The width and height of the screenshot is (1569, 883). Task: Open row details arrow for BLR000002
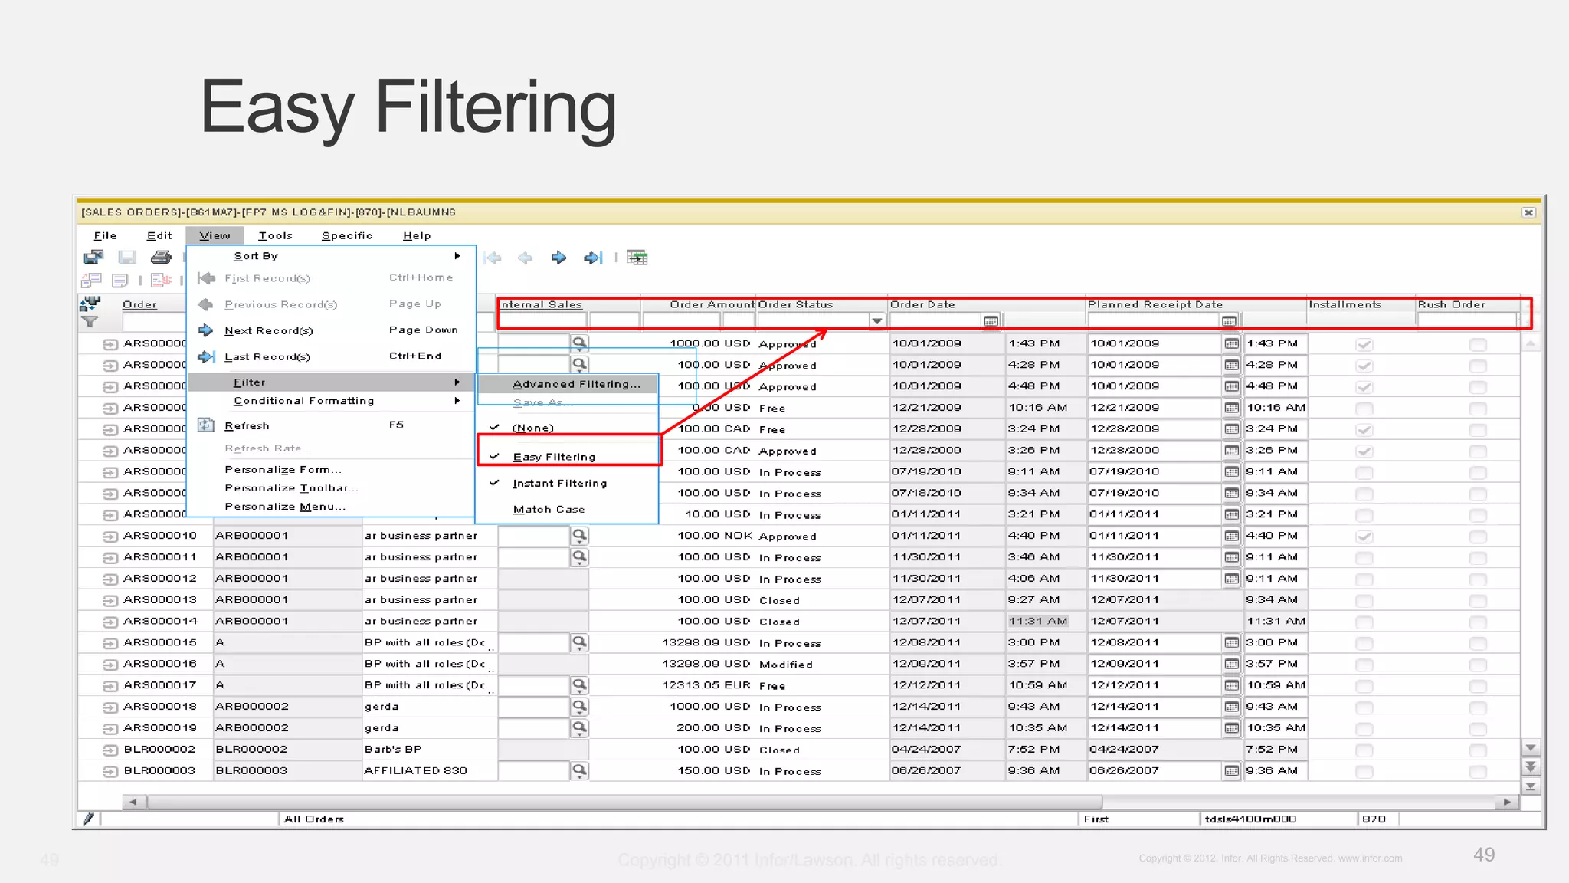click(x=110, y=750)
